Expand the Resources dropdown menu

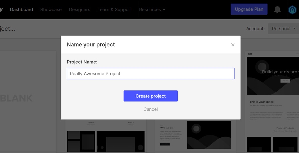click(x=152, y=10)
